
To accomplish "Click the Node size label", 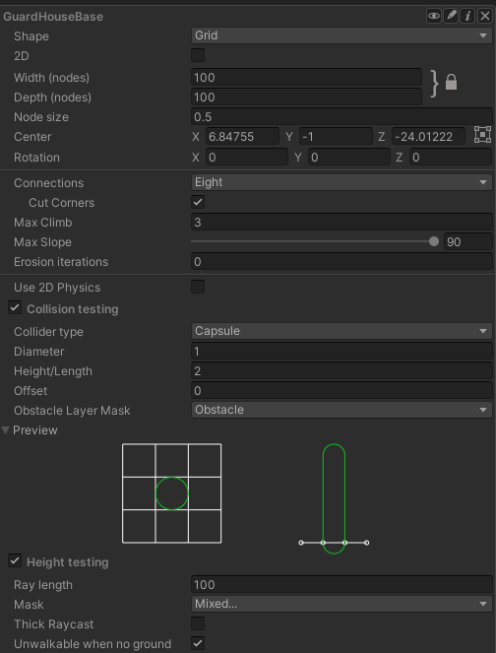I will (x=41, y=117).
